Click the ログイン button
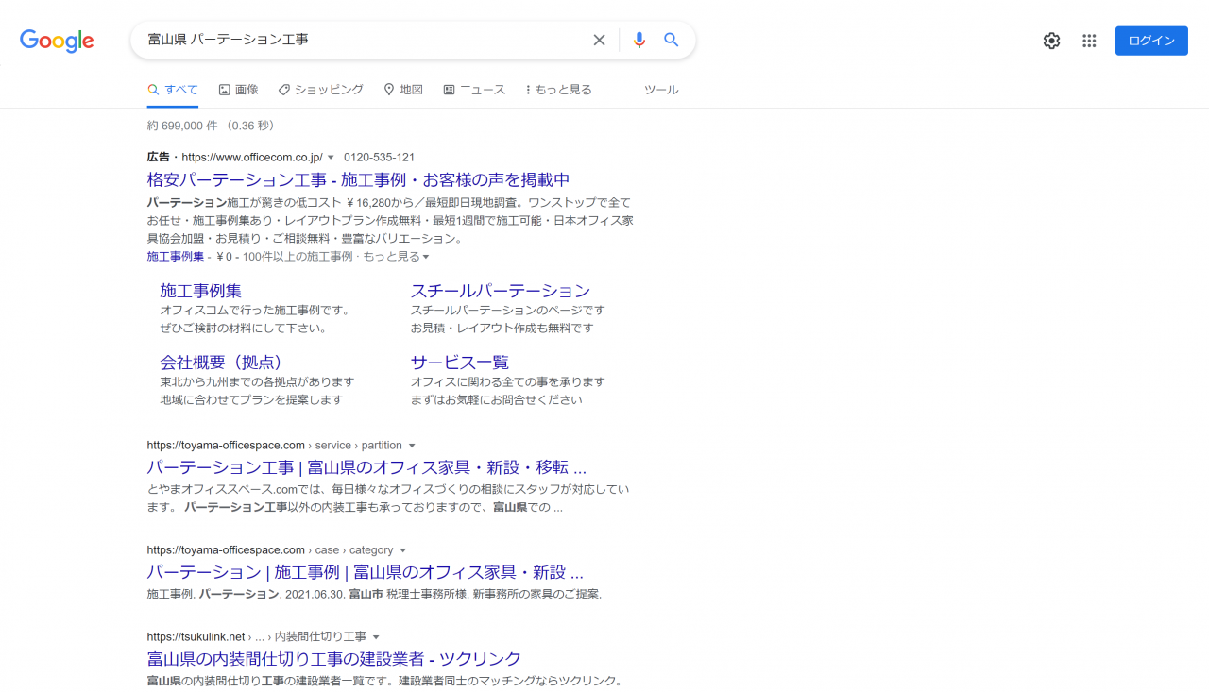Image resolution: width=1209 pixels, height=692 pixels. click(x=1151, y=41)
